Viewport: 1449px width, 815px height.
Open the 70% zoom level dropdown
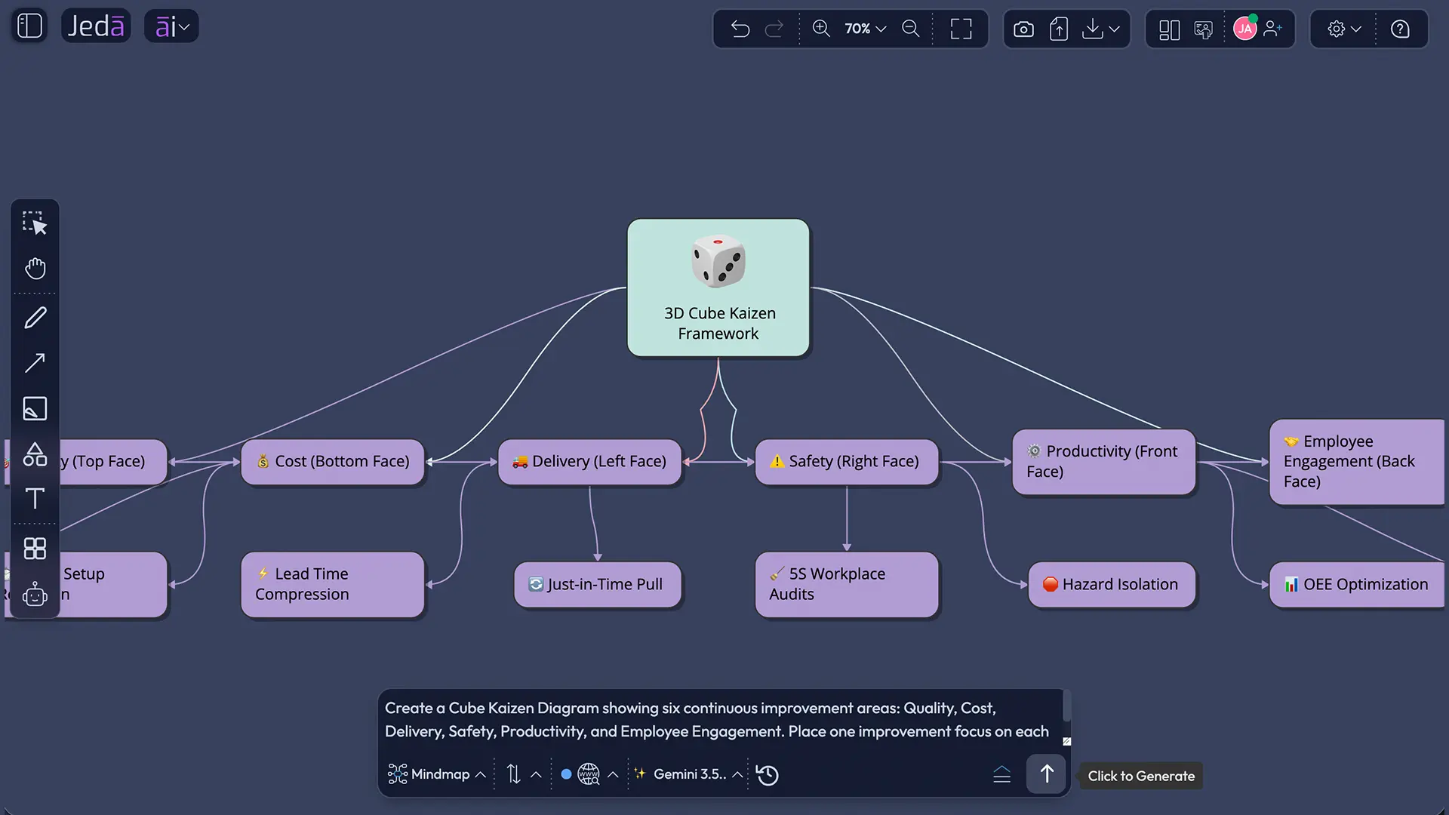[x=865, y=29]
